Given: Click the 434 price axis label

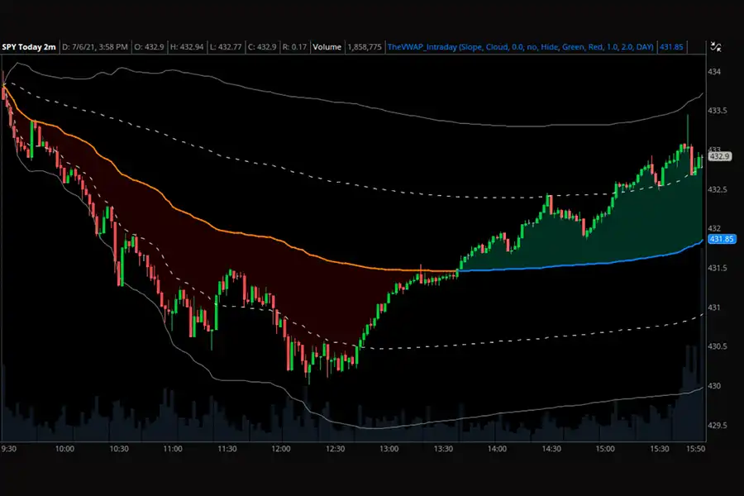Looking at the screenshot, I should (x=714, y=72).
